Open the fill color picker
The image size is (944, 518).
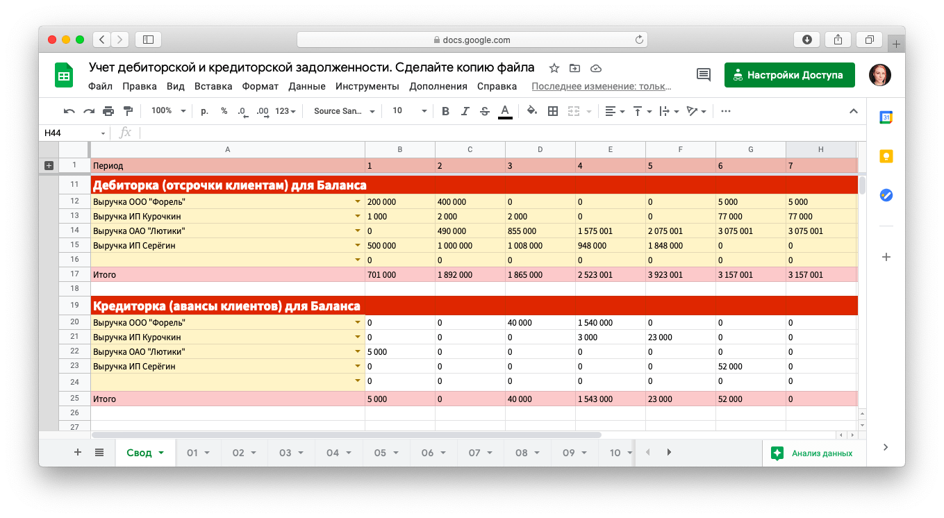point(531,111)
